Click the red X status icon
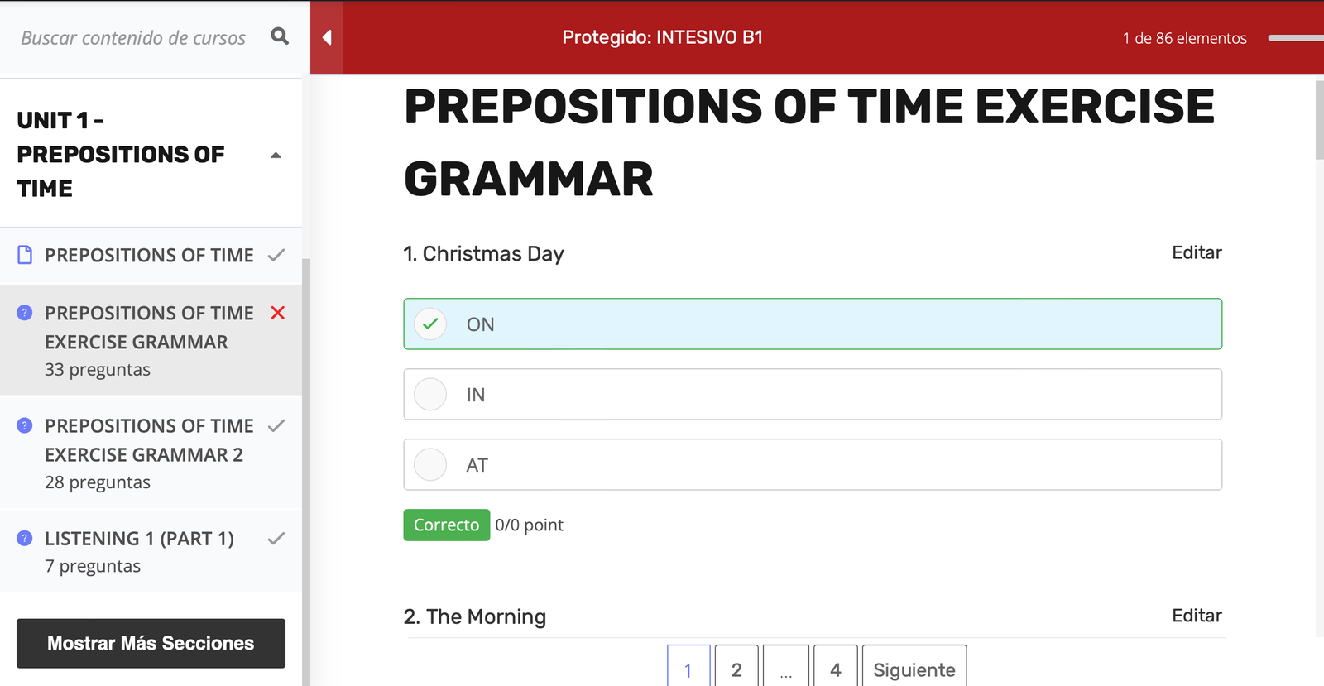Screen dimensions: 1324x686 pos(278,313)
